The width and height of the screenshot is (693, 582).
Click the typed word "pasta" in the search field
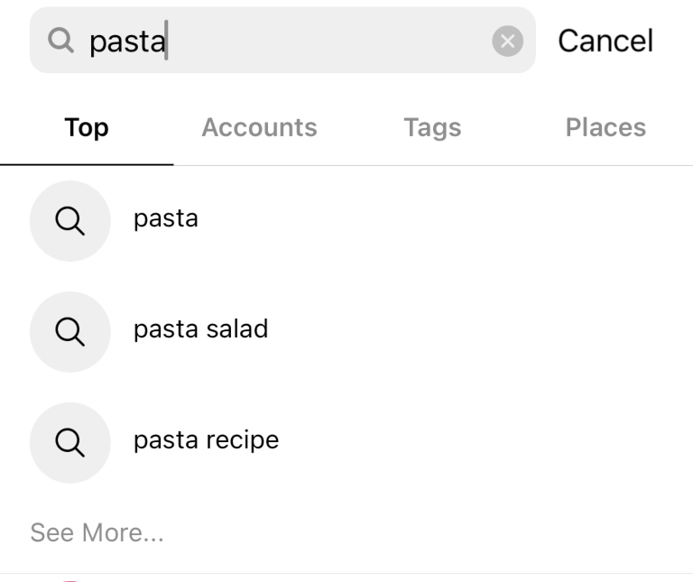(127, 42)
